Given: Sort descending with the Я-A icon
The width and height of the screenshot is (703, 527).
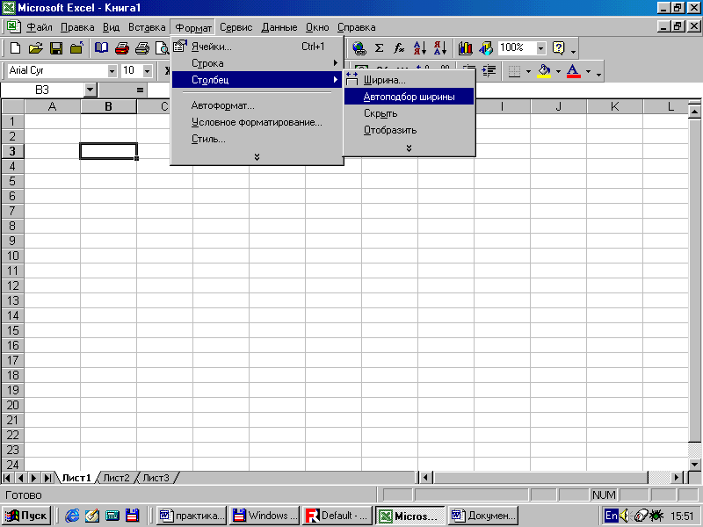Looking at the screenshot, I should [x=440, y=48].
